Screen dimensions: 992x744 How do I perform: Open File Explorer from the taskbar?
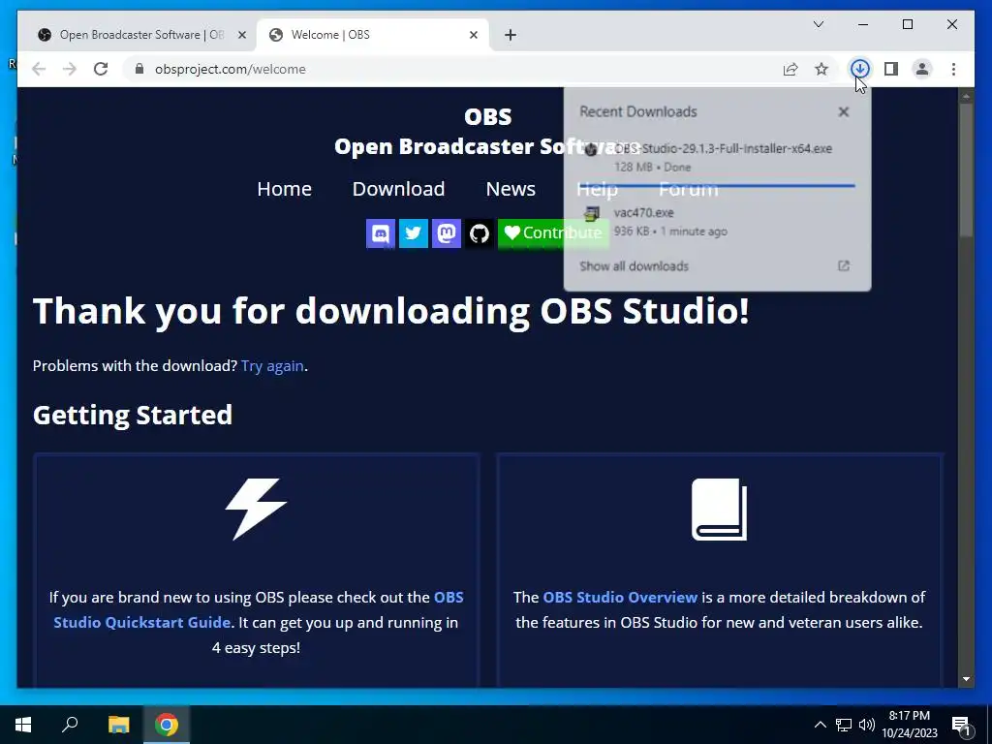click(118, 725)
